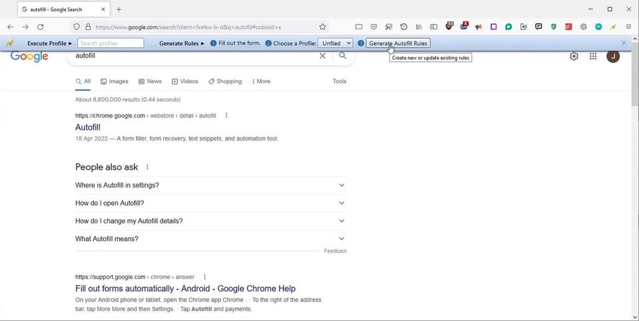This screenshot has width=639, height=321.
Task: Expand 'How do I change my Autofill details?'
Action: (211, 221)
